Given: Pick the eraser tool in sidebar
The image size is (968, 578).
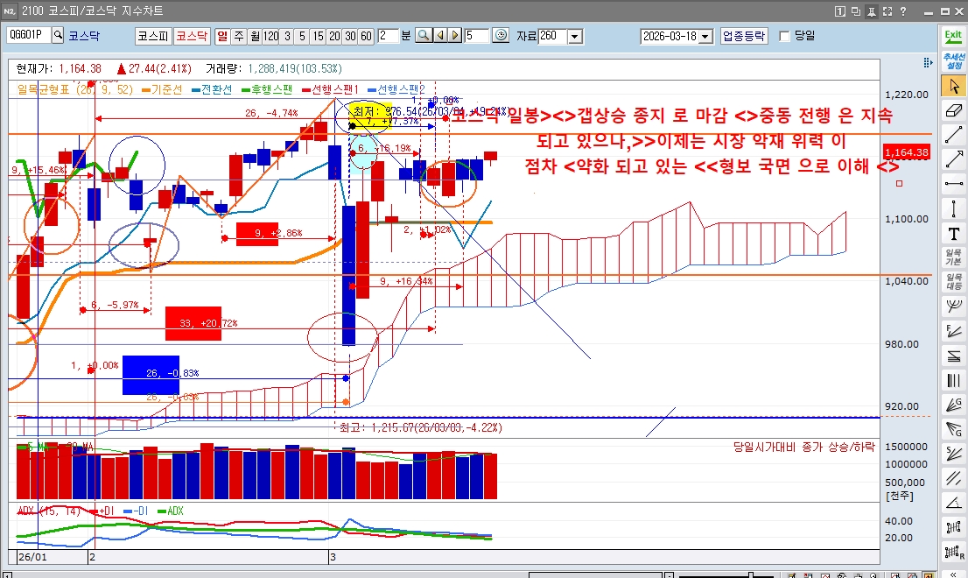Looking at the screenshot, I should click(x=953, y=110).
